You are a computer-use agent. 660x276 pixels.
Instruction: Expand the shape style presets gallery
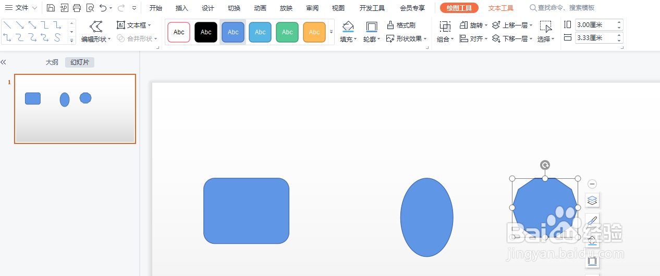point(331,32)
